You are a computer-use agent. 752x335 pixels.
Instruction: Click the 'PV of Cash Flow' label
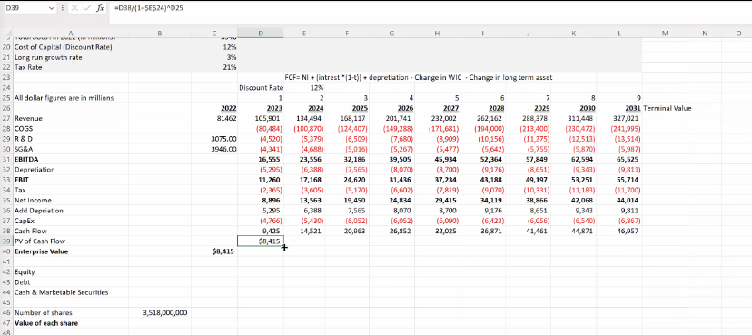pos(71,241)
